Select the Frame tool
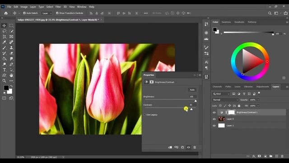 [x=11, y=37]
